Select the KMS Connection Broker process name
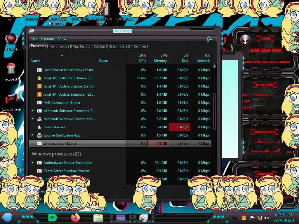Screen dimensions: 299x224 tap(62, 102)
